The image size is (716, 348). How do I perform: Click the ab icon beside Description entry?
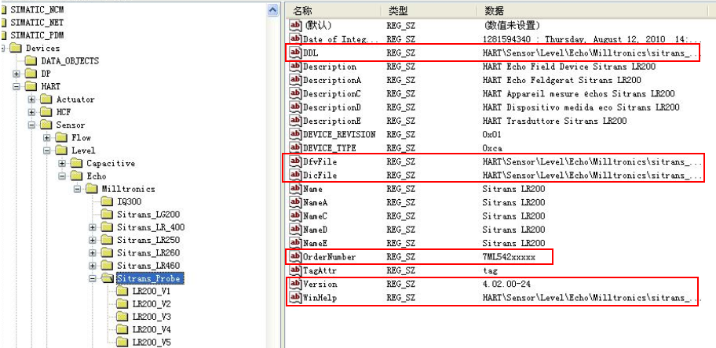coord(296,67)
